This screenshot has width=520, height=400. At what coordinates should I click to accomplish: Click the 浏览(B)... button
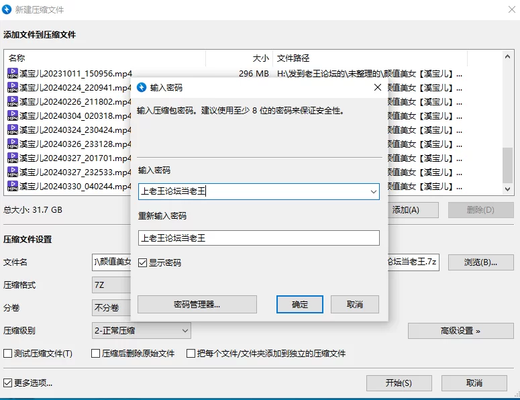click(x=481, y=262)
